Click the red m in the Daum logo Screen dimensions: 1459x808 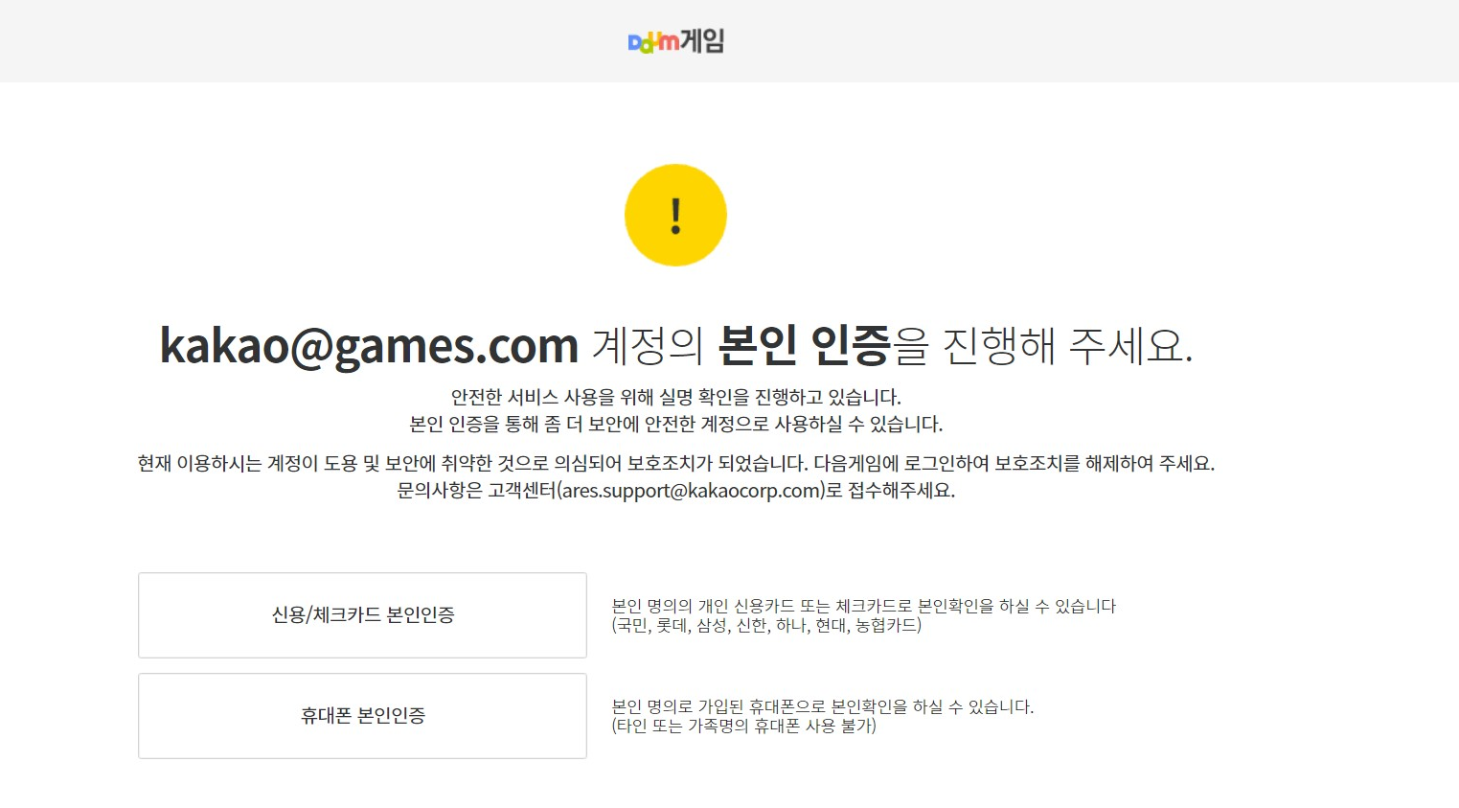pos(668,42)
